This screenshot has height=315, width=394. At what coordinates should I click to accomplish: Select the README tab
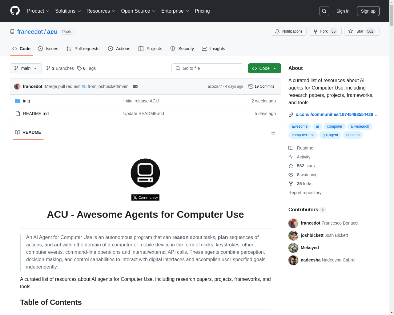(28, 132)
